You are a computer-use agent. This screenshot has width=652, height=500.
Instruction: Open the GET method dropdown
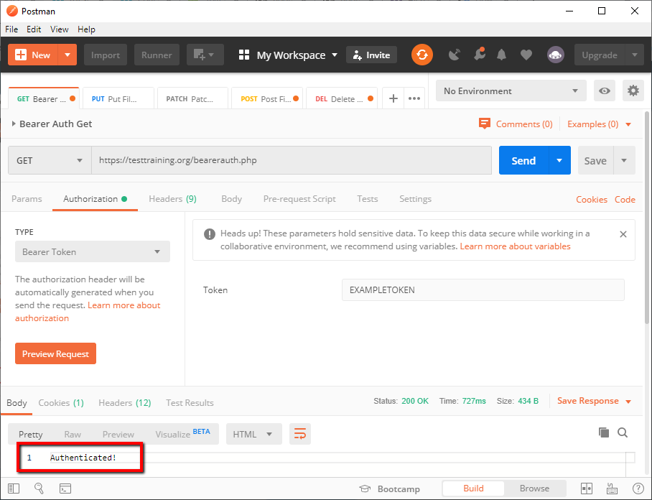[x=50, y=161]
